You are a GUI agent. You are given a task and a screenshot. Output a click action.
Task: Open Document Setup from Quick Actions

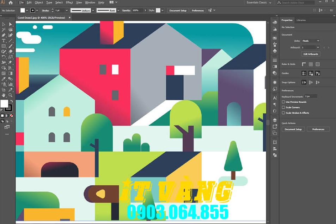[x=293, y=129]
